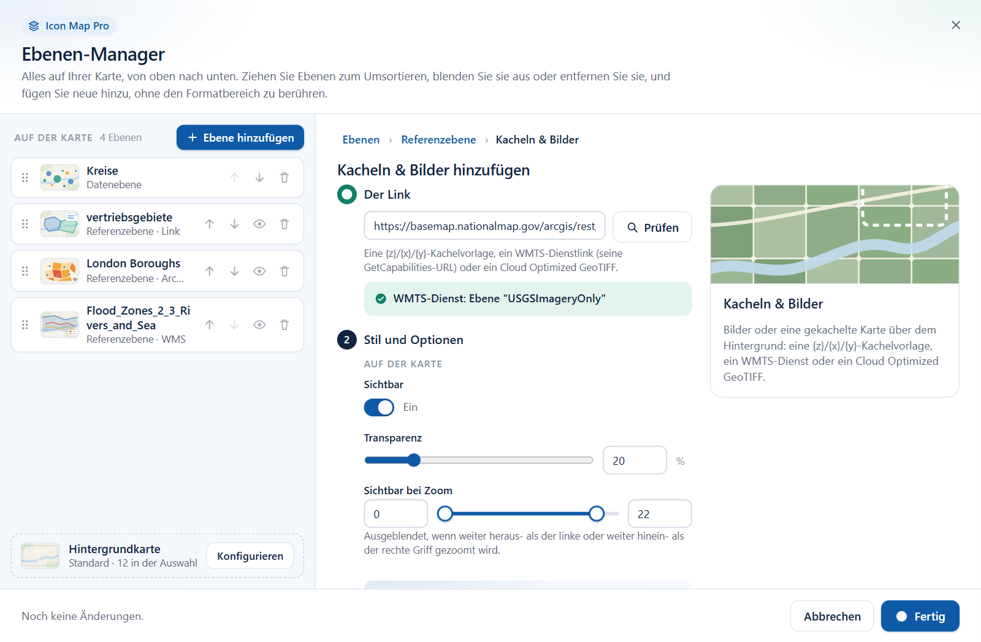Toggle visibility of London Boroughs layer
The width and height of the screenshot is (981, 642).
click(259, 271)
